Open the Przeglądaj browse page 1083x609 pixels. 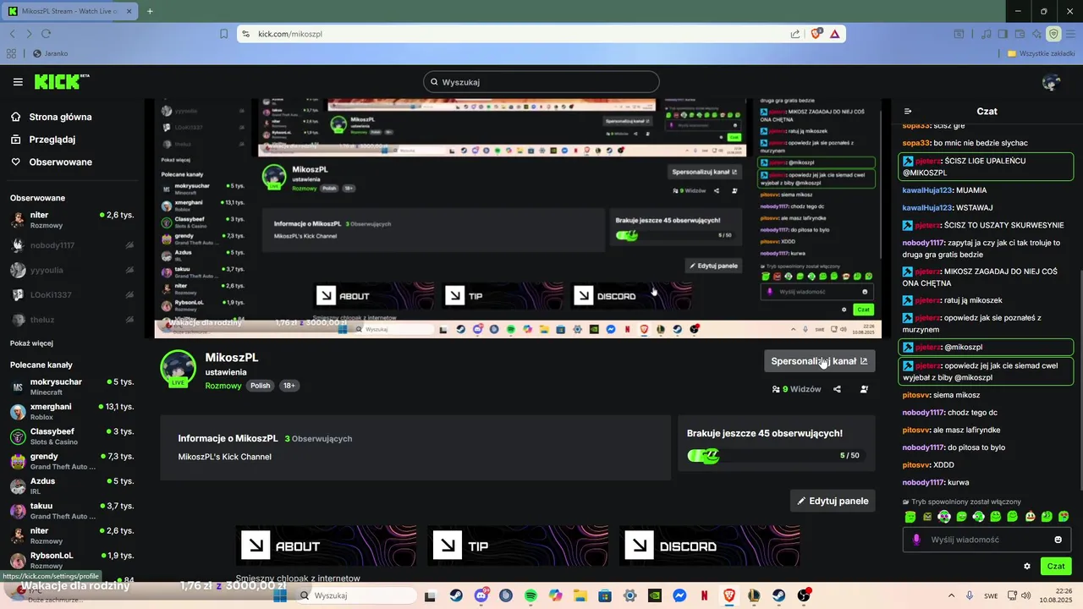[x=43, y=140]
